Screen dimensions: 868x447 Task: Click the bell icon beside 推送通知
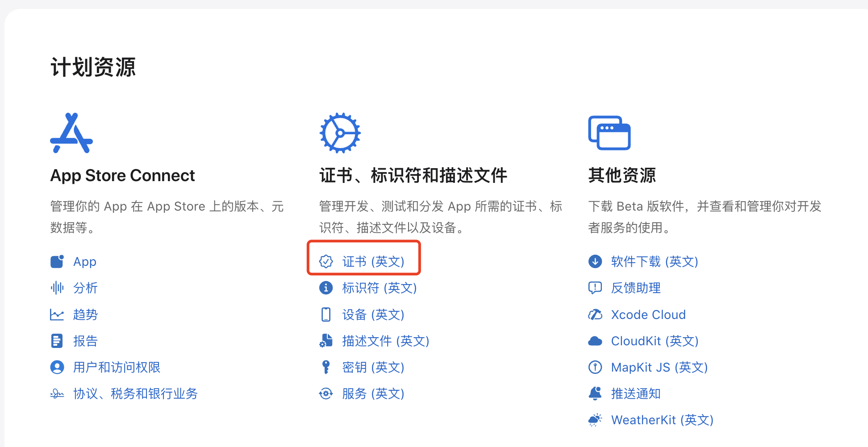595,393
